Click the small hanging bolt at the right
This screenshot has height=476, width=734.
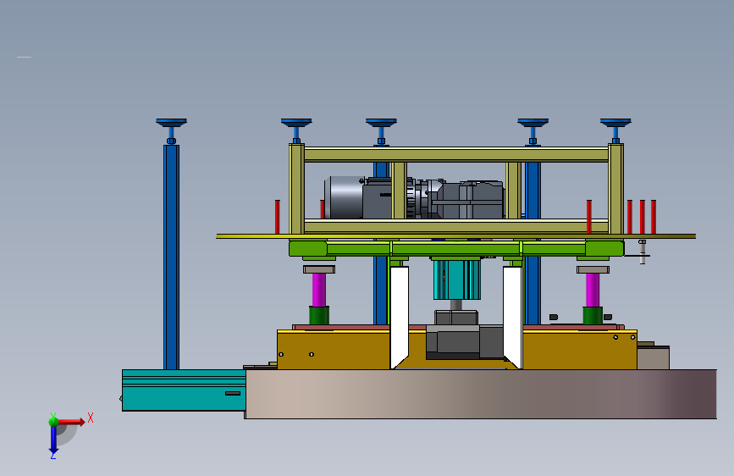click(x=643, y=252)
